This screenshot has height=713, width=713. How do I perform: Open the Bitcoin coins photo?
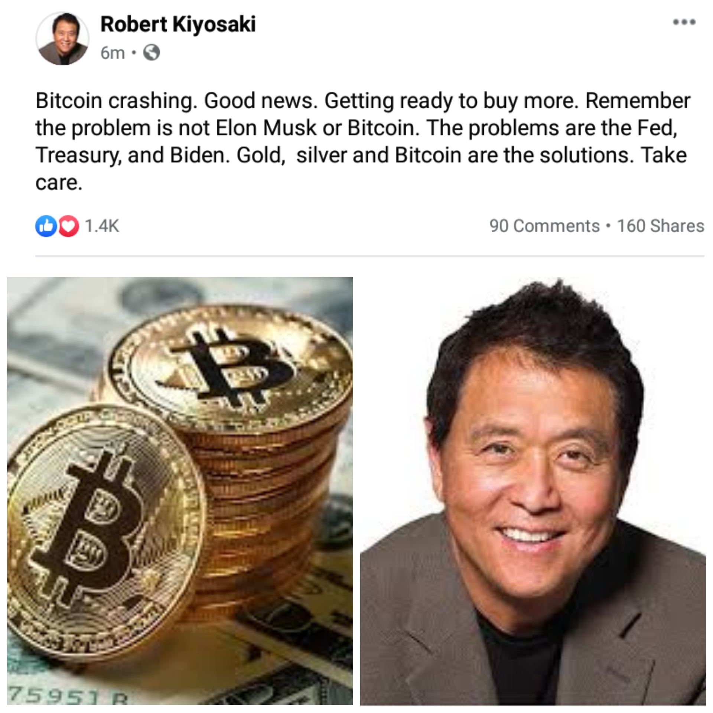(x=180, y=491)
